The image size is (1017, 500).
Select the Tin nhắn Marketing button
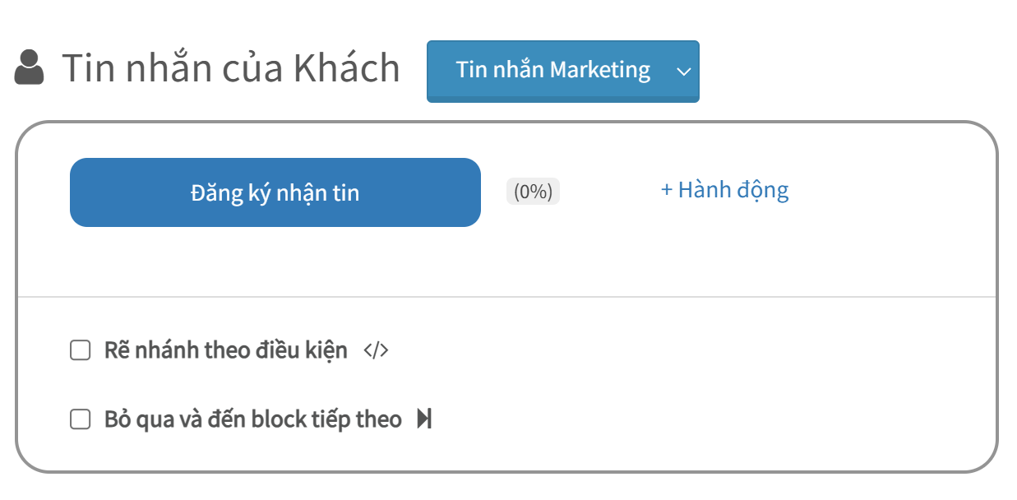548,72
